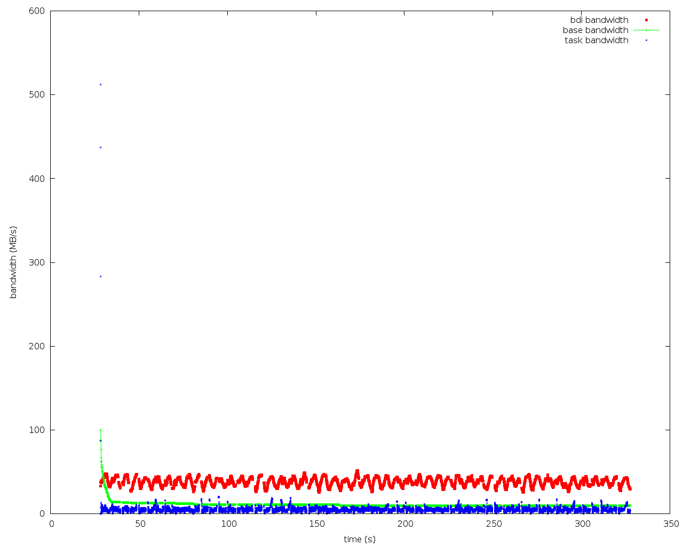Click the highest blue outlier point near 510

tap(100, 84)
